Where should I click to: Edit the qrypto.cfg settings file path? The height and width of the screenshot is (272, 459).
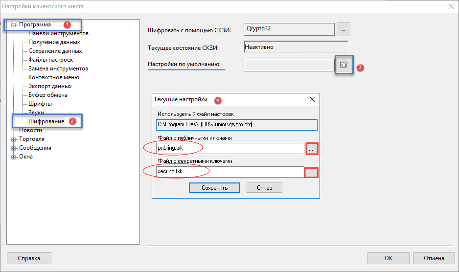pos(237,125)
